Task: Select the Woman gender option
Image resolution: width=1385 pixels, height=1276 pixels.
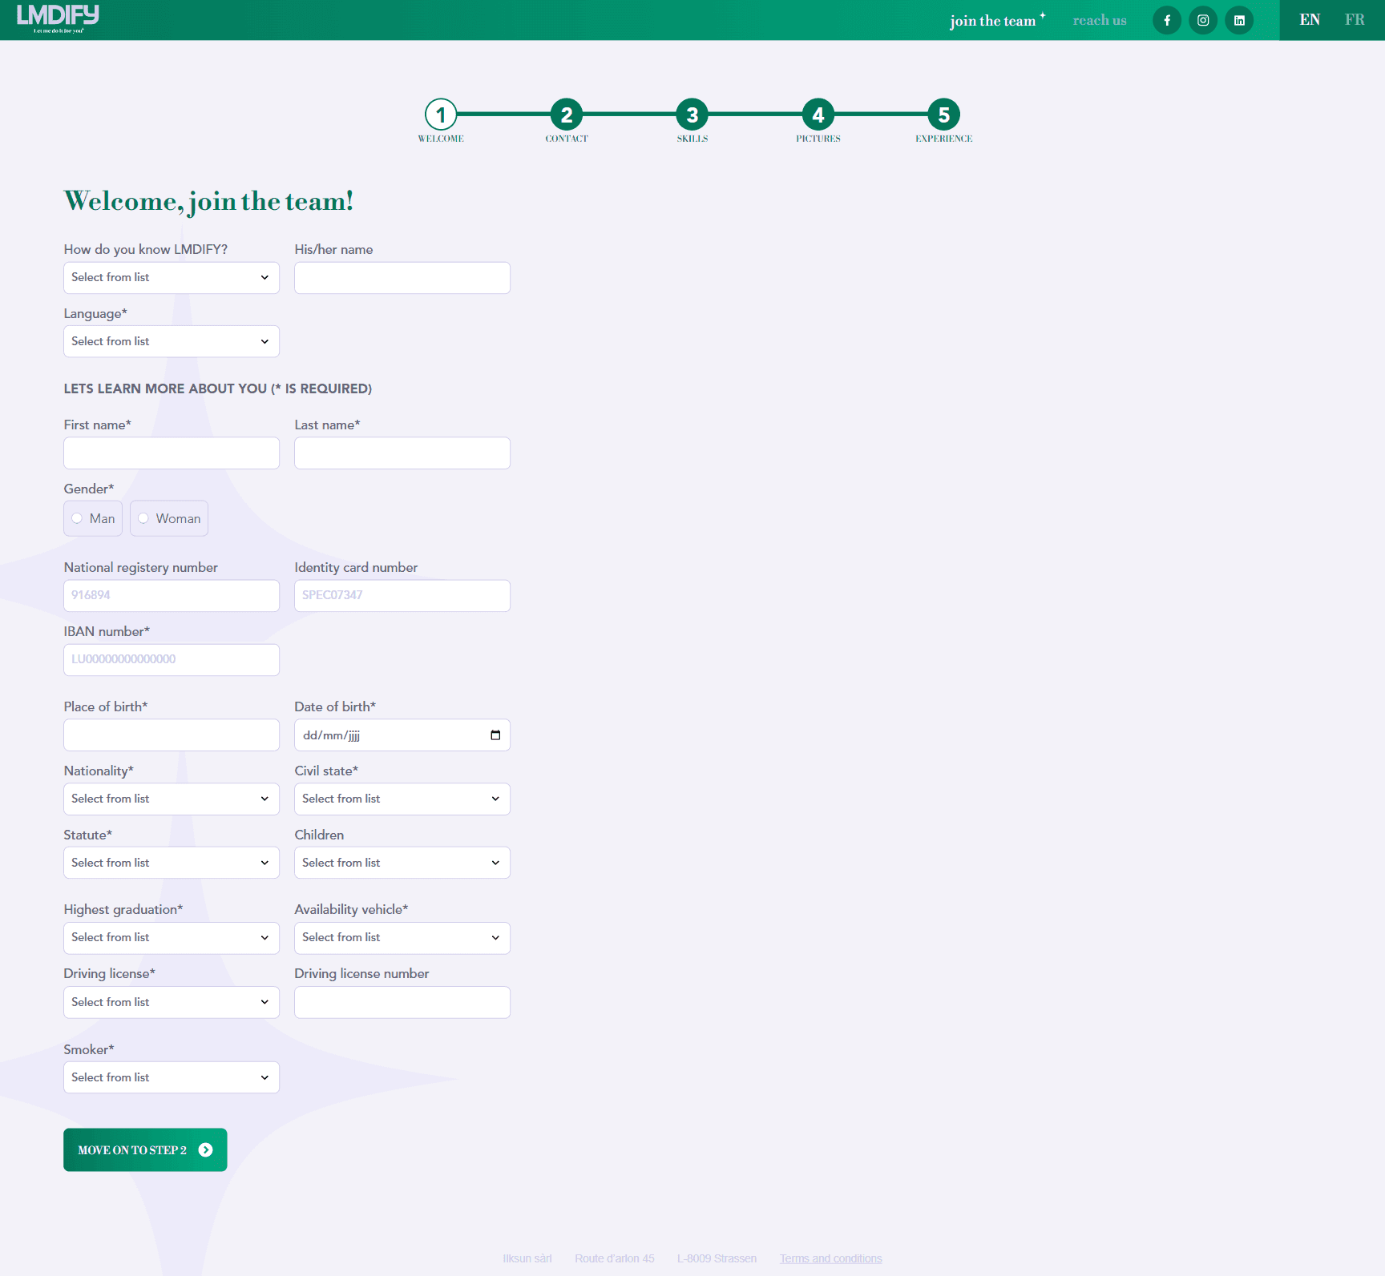Action: [143, 518]
